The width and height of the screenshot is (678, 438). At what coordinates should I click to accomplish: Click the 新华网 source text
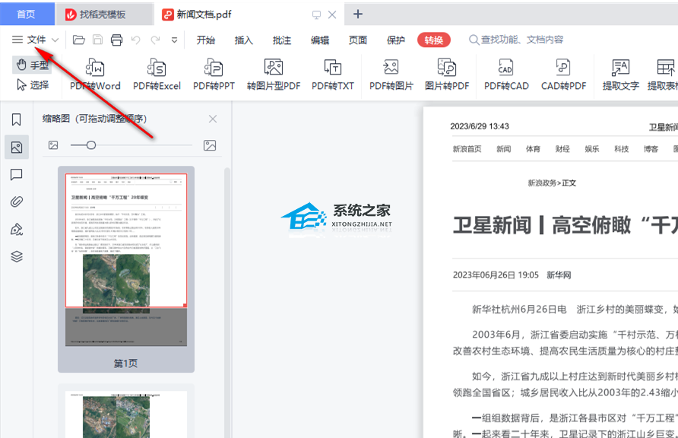[x=559, y=275]
